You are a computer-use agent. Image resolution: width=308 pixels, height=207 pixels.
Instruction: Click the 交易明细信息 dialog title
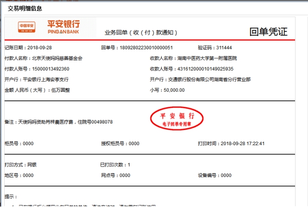pos(25,8)
